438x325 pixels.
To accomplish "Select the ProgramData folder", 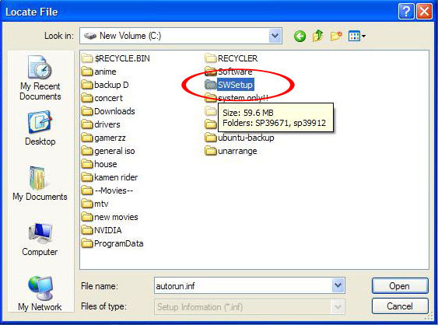I will point(113,243).
